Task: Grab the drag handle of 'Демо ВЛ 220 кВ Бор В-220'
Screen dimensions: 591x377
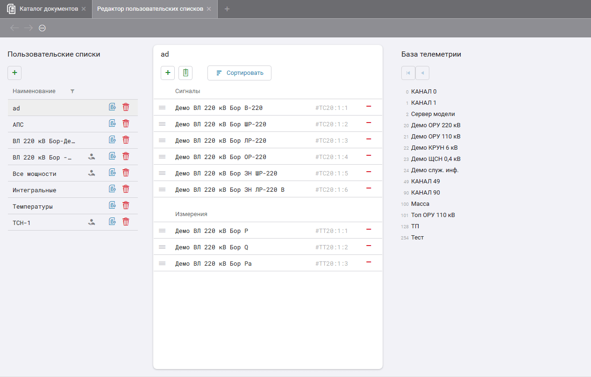Action: tap(162, 108)
